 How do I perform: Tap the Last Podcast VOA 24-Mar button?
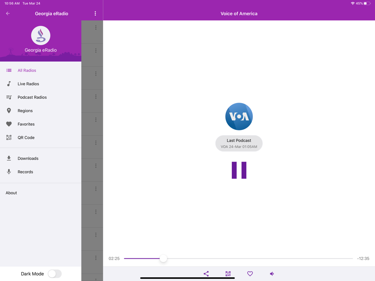click(239, 143)
